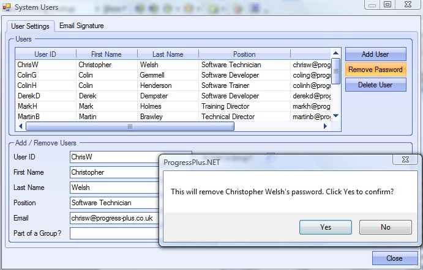Switch to the Email Signature tab

tap(81, 26)
